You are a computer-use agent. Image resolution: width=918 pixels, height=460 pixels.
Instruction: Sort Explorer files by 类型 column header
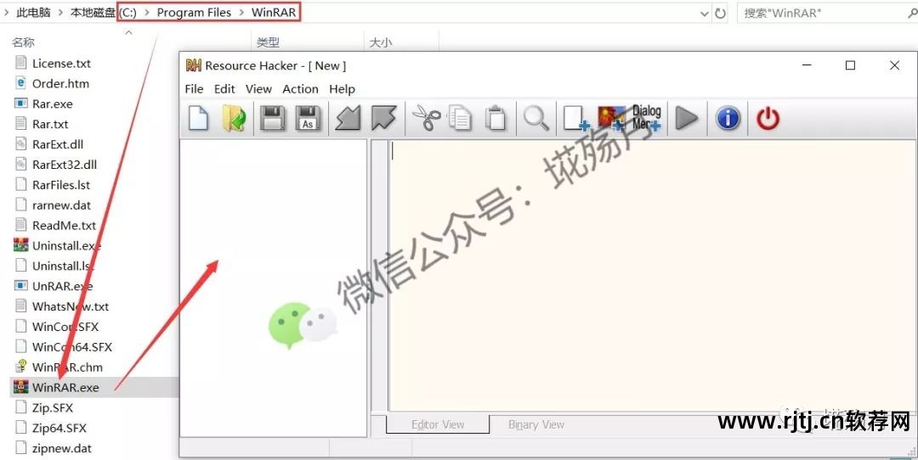click(268, 42)
